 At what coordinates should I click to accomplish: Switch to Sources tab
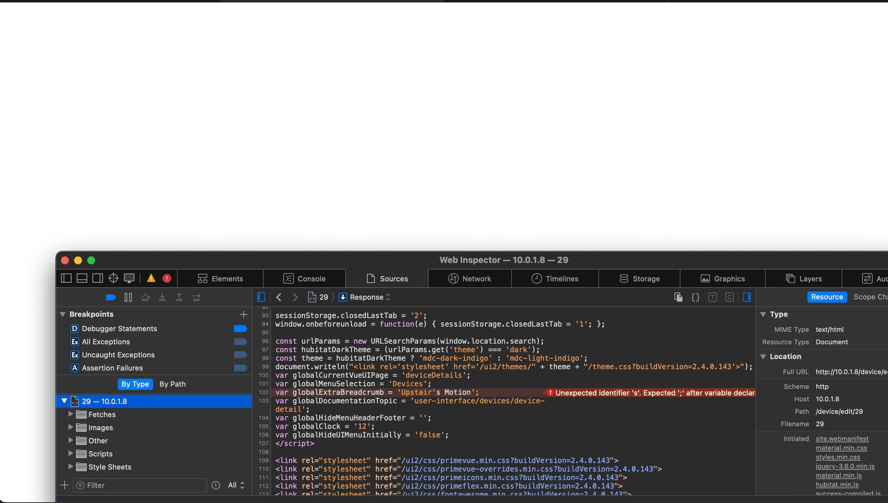(387, 278)
